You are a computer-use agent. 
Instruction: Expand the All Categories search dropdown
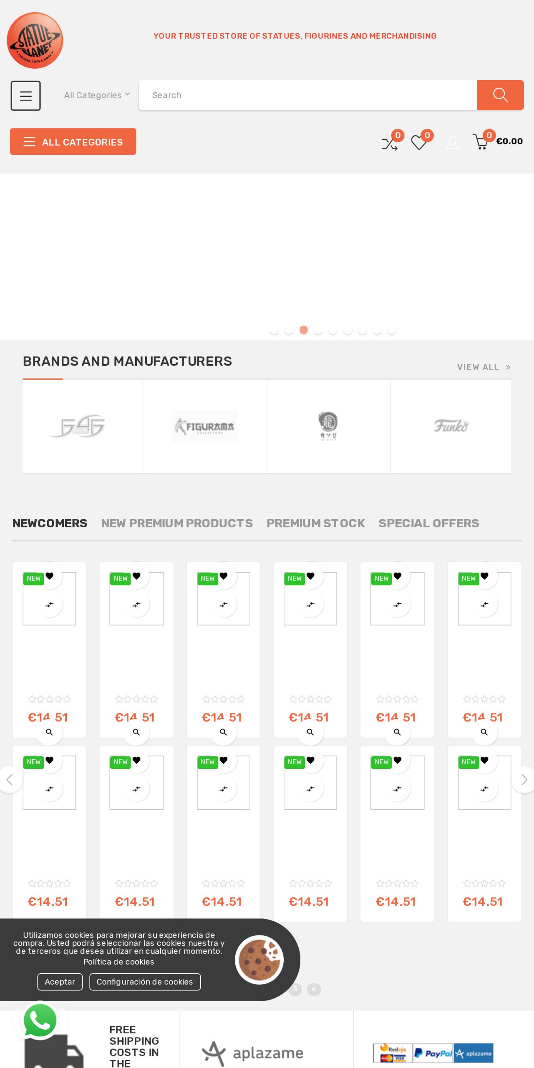pyautogui.click(x=97, y=95)
